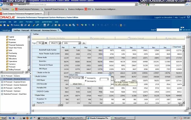Click the percentage value input field
The image size is (191, 120).
coord(104,79)
